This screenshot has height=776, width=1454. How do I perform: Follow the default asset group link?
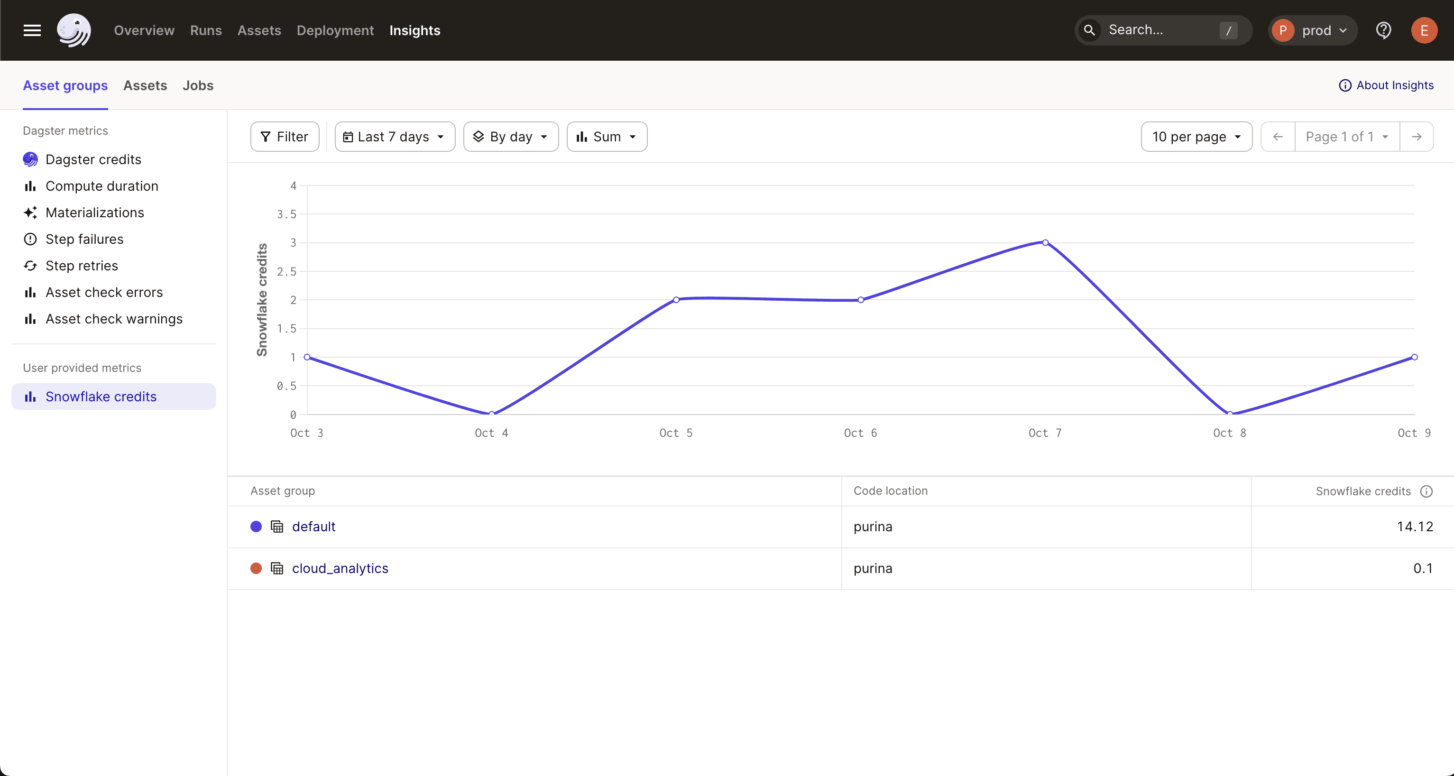coord(313,527)
